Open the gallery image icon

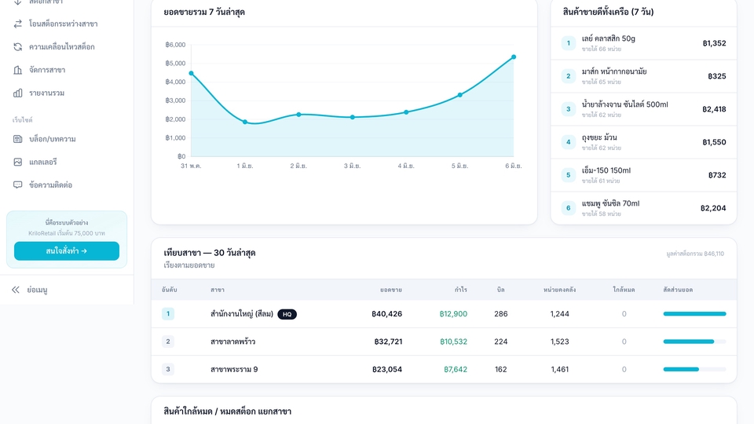[x=18, y=162]
